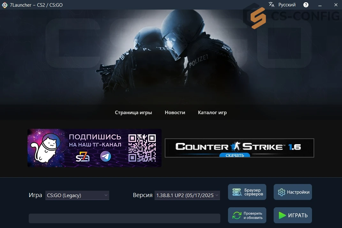Image resolution: width=342 pixels, height=228 pixels.
Task: Click the 7Launcher logo in the title bar
Action: point(4,5)
